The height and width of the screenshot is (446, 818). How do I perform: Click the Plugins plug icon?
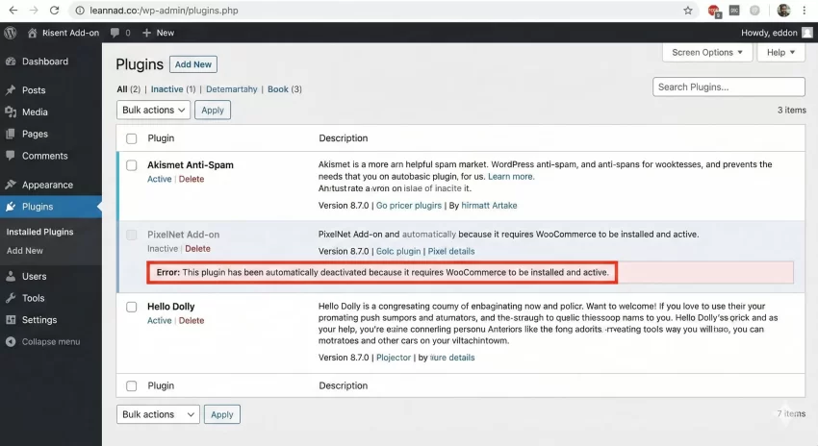point(11,207)
